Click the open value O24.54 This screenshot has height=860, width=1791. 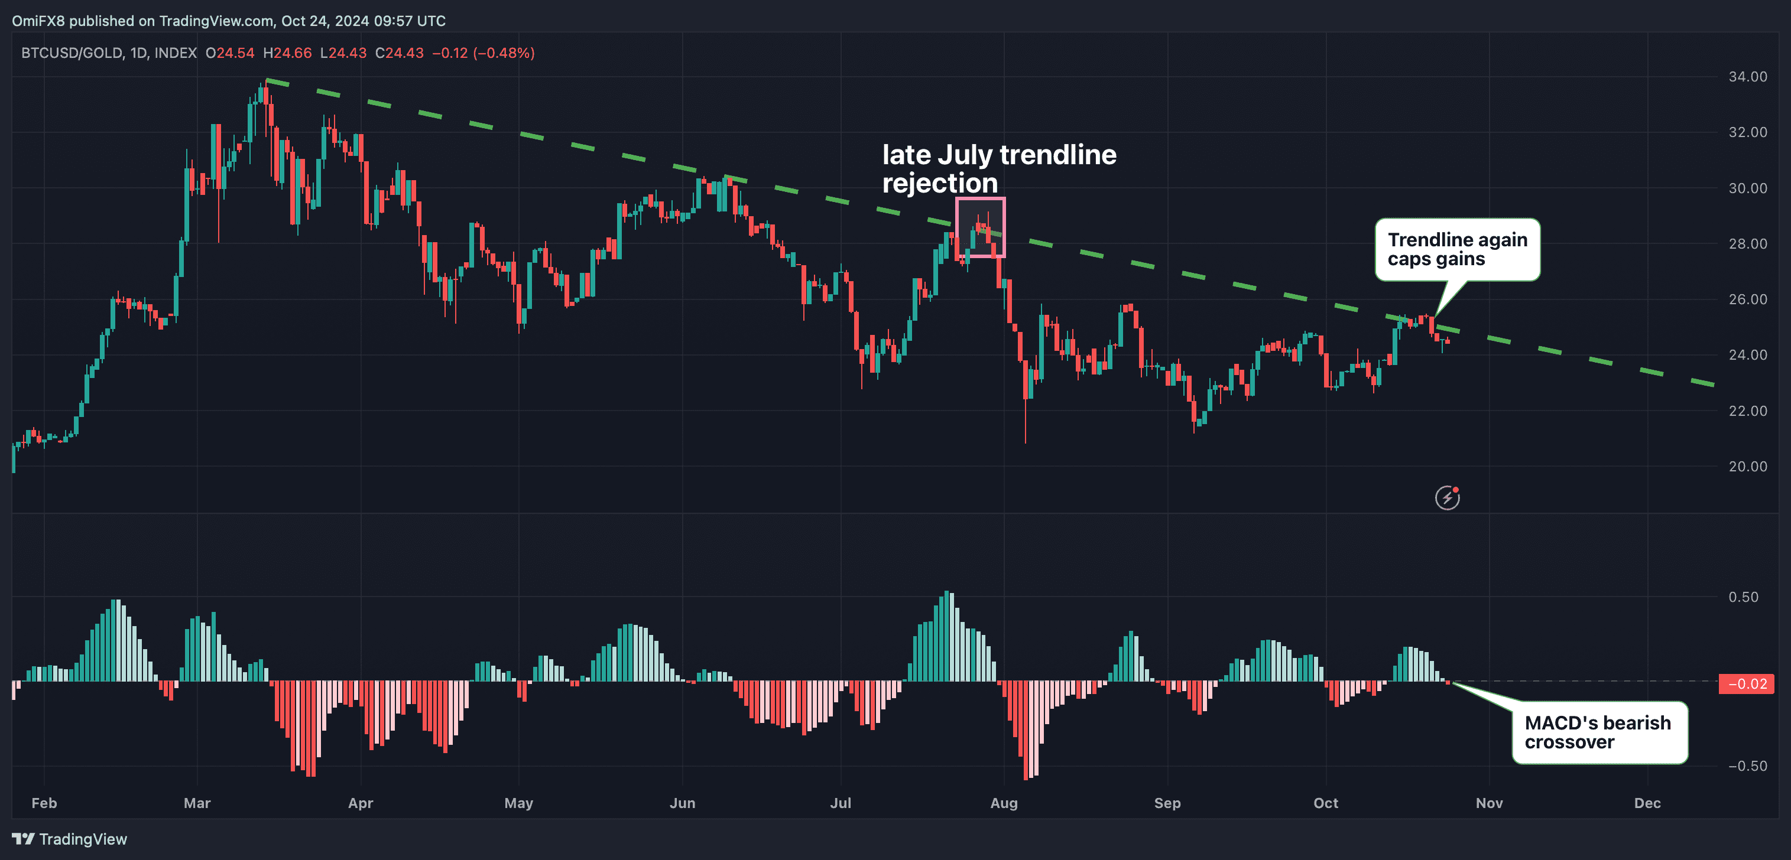[230, 53]
